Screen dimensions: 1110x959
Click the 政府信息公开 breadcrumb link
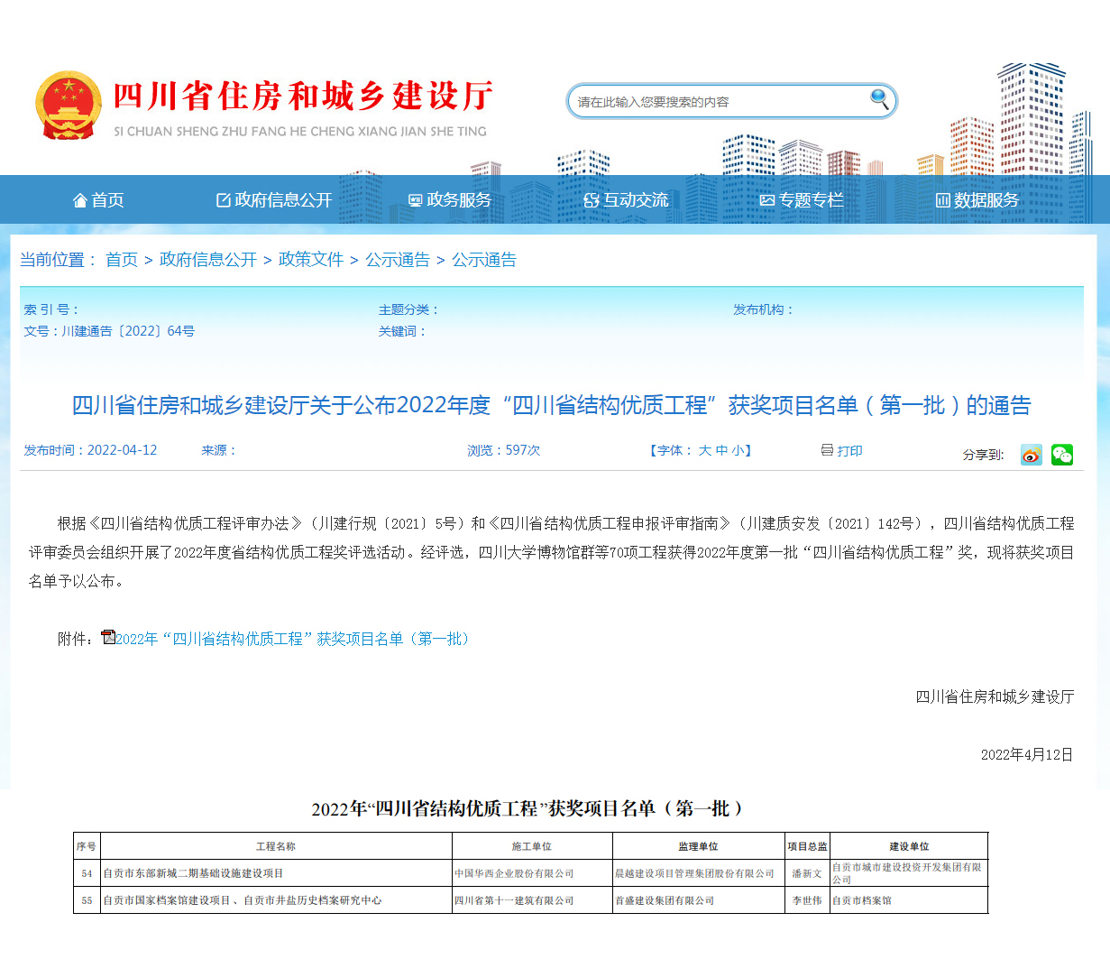pyautogui.click(x=208, y=260)
